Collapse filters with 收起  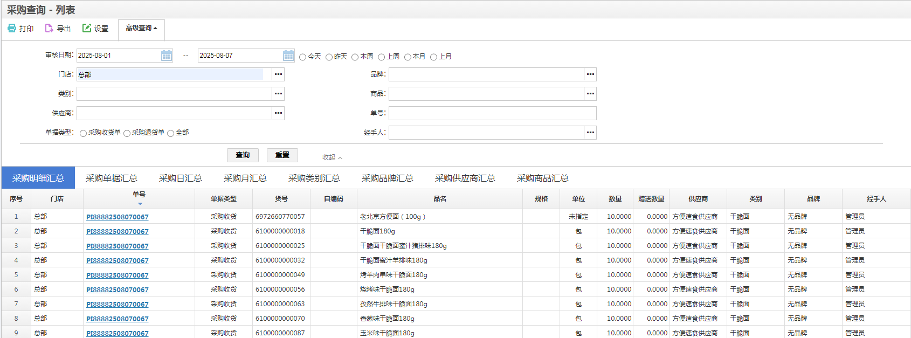click(x=332, y=157)
